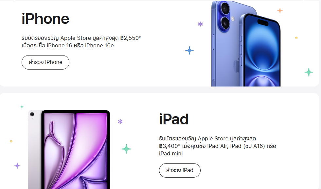This screenshot has width=321, height=189.
Task: Click the blue four-point star beside iPhone
Action: point(189,51)
